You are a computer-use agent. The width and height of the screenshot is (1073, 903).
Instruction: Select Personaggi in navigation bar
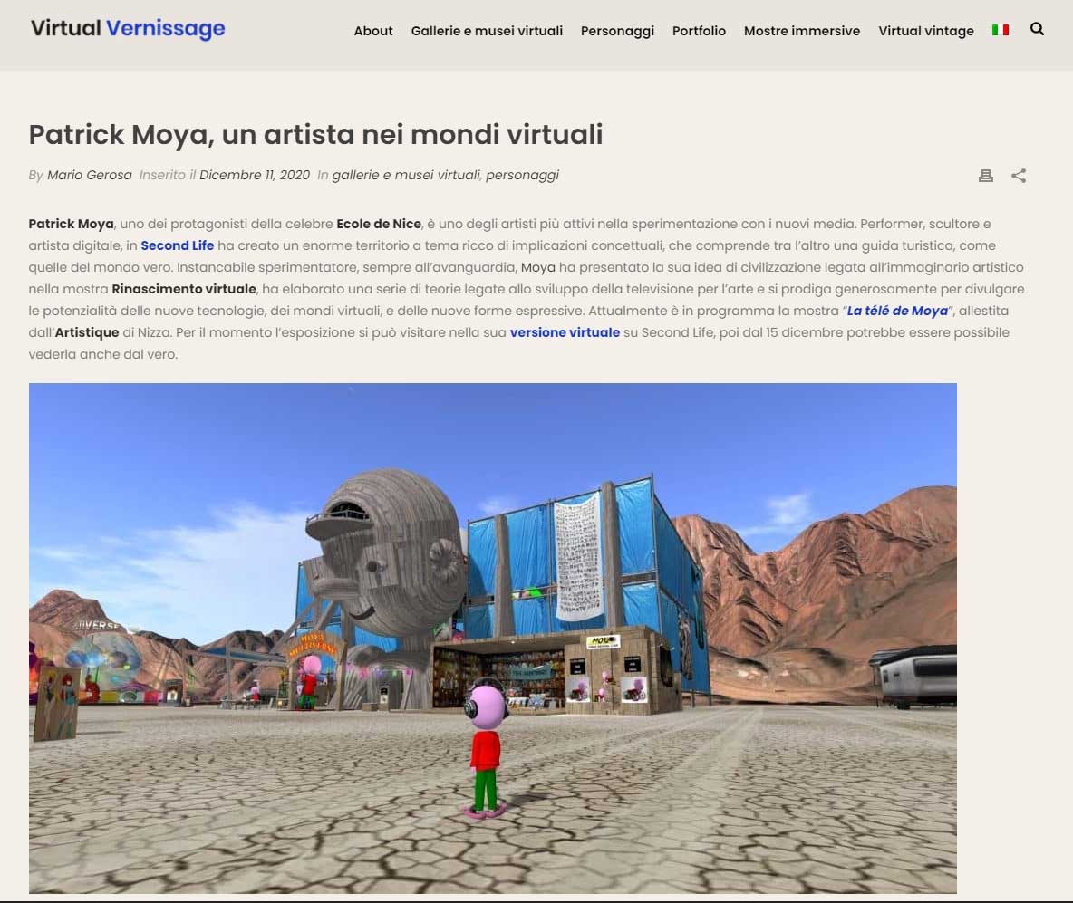coord(617,31)
